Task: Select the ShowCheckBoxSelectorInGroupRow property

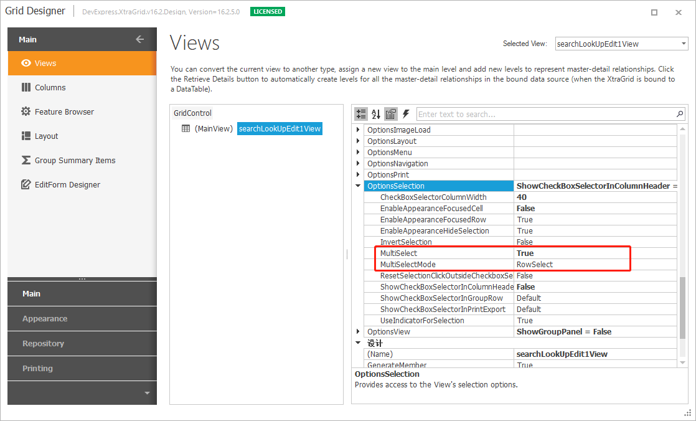Action: (520, 298)
